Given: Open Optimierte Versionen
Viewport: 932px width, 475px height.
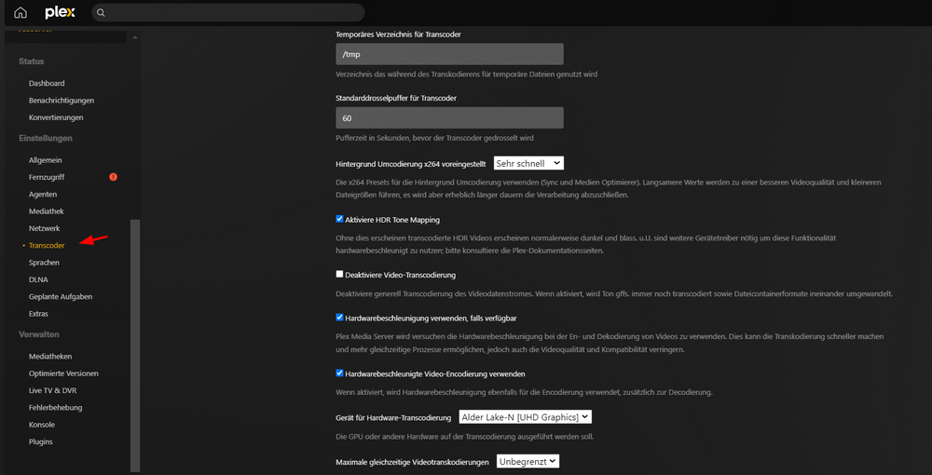Looking at the screenshot, I should pyautogui.click(x=63, y=374).
